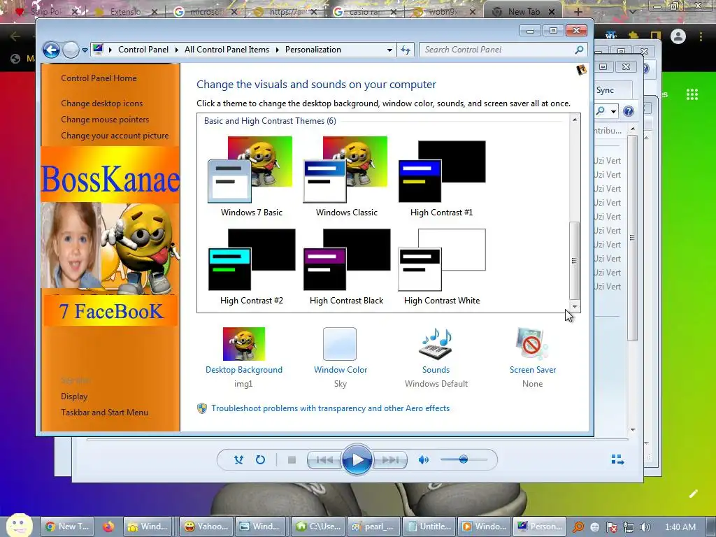This screenshot has width=716, height=537.
Task: Open the Sync tab in media player
Action: pos(605,90)
